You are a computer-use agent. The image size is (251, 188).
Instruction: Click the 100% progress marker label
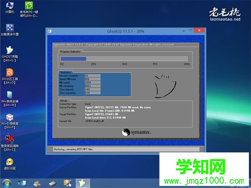click(x=187, y=64)
